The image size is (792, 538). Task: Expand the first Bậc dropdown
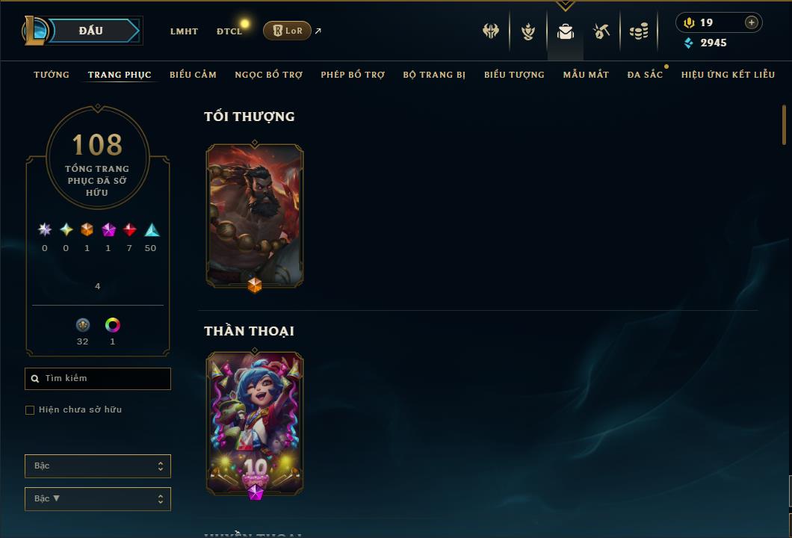pos(97,466)
